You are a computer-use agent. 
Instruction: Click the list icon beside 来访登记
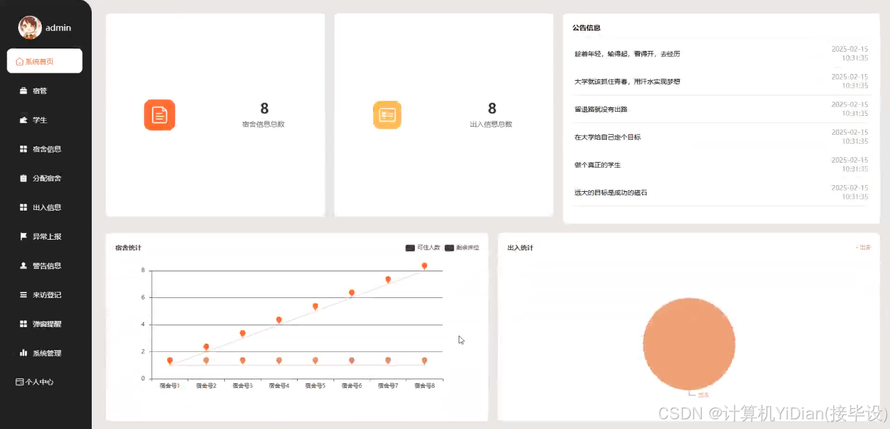[x=24, y=295]
